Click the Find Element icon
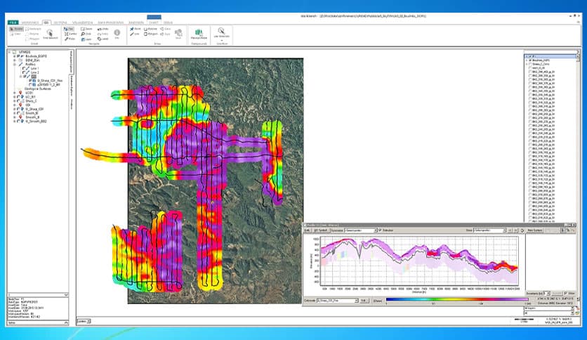The image size is (587, 340). coord(49,32)
